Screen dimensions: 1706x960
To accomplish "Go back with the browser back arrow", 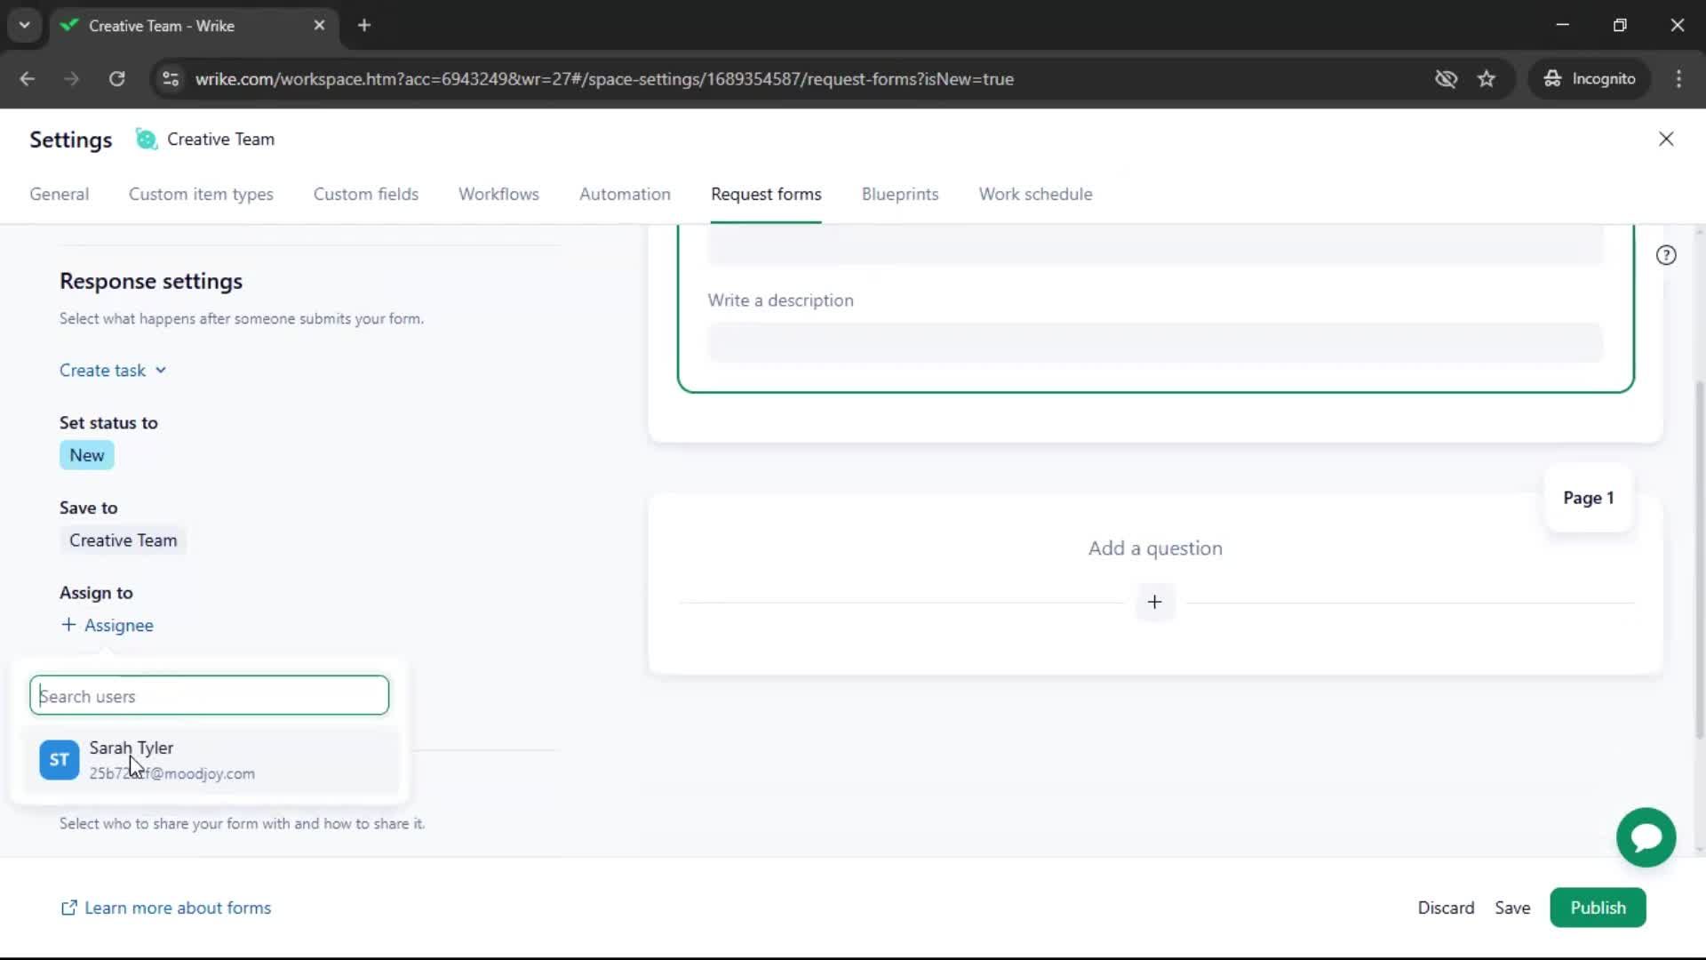I will pos(28,79).
